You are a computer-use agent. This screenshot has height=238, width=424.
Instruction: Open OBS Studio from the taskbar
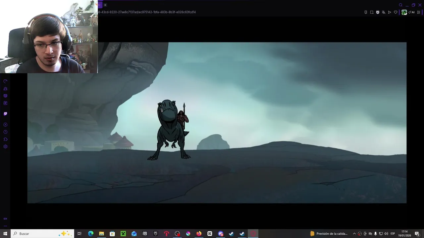177,234
